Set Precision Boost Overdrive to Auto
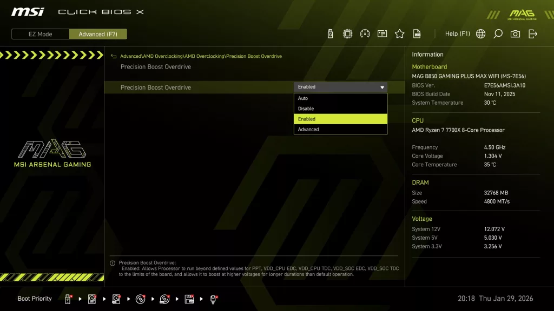 point(340,98)
